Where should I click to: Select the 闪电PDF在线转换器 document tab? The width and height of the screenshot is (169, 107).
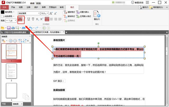(x=15, y=32)
